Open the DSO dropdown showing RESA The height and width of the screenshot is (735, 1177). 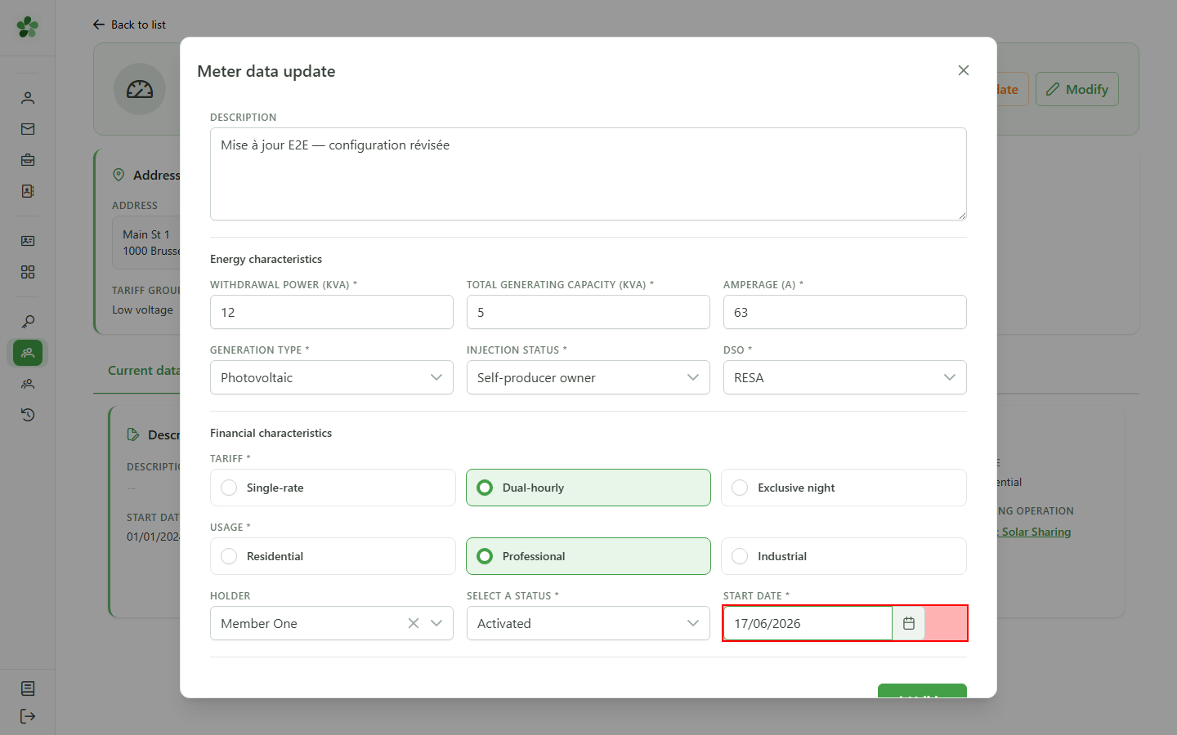click(x=845, y=377)
